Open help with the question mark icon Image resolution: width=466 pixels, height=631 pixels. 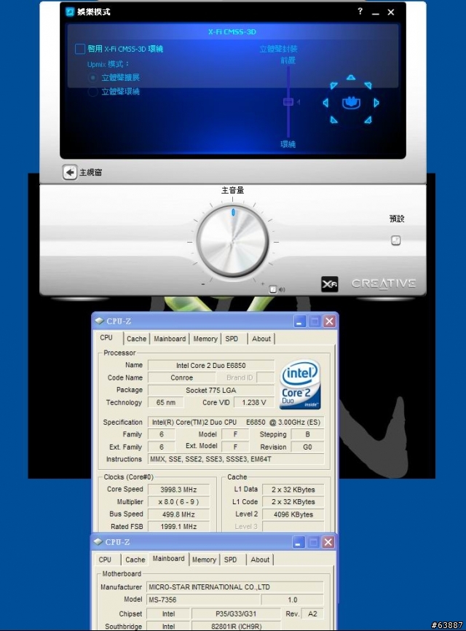(360, 12)
